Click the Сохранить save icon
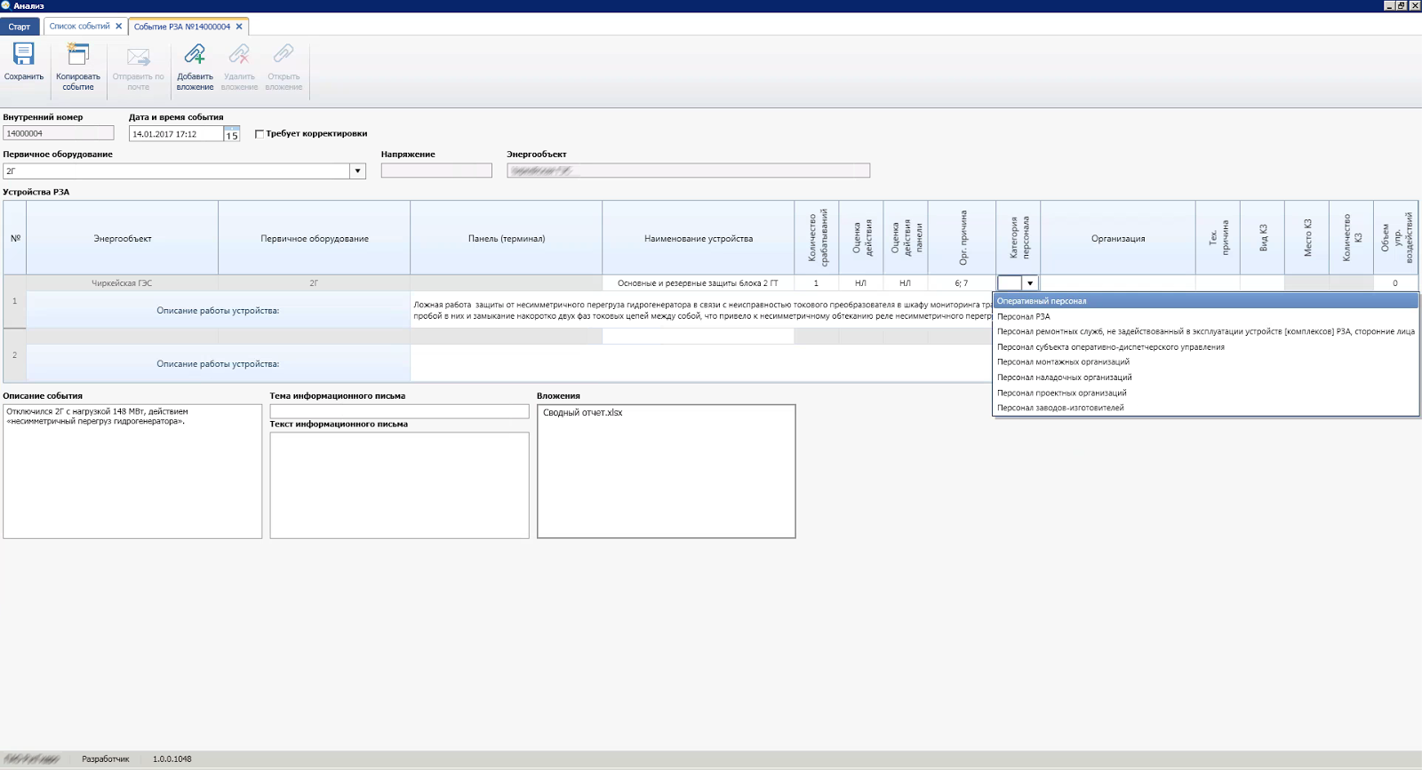 tap(24, 54)
